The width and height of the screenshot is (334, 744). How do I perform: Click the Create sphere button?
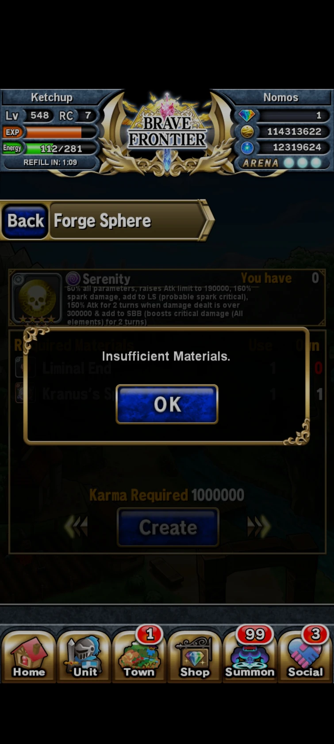point(168,527)
